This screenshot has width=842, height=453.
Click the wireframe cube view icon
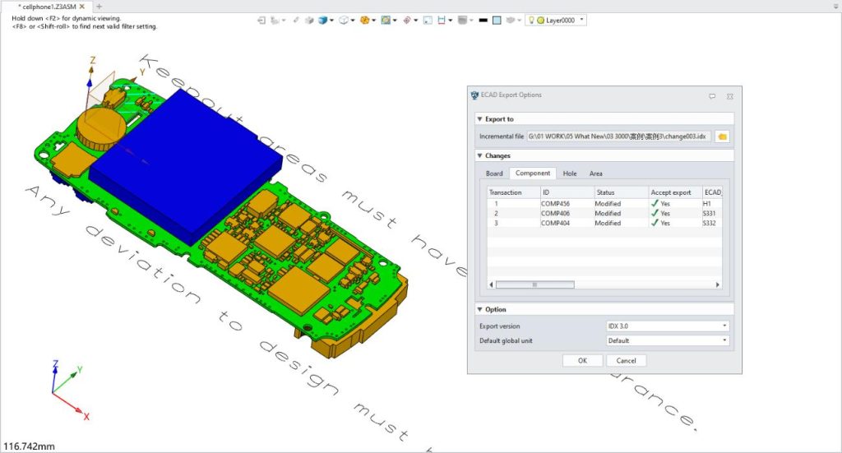[344, 20]
